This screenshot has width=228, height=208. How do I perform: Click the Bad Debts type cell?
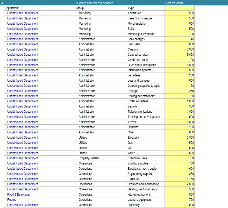click(144, 44)
